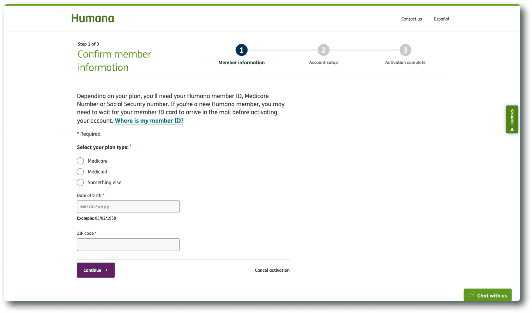Viewport: 532px width, 313px height.
Task: Select the Medicaid plan type
Action: pos(81,172)
